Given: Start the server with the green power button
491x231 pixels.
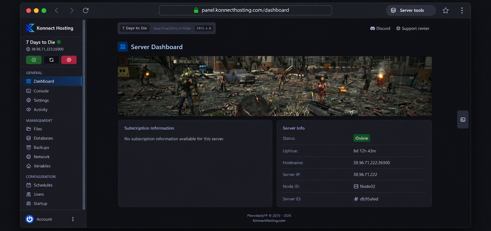Looking at the screenshot, I should tap(34, 60).
